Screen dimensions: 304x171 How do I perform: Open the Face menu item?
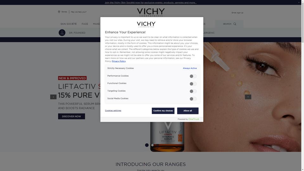pos(85,24)
